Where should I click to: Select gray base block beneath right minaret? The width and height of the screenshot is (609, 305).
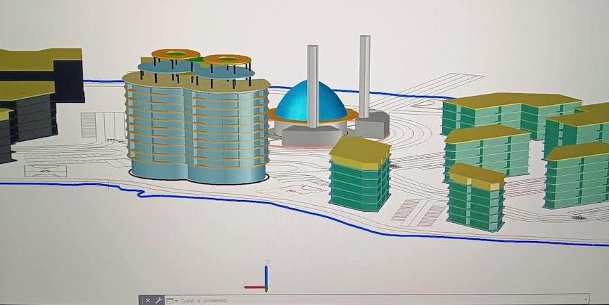click(372, 125)
